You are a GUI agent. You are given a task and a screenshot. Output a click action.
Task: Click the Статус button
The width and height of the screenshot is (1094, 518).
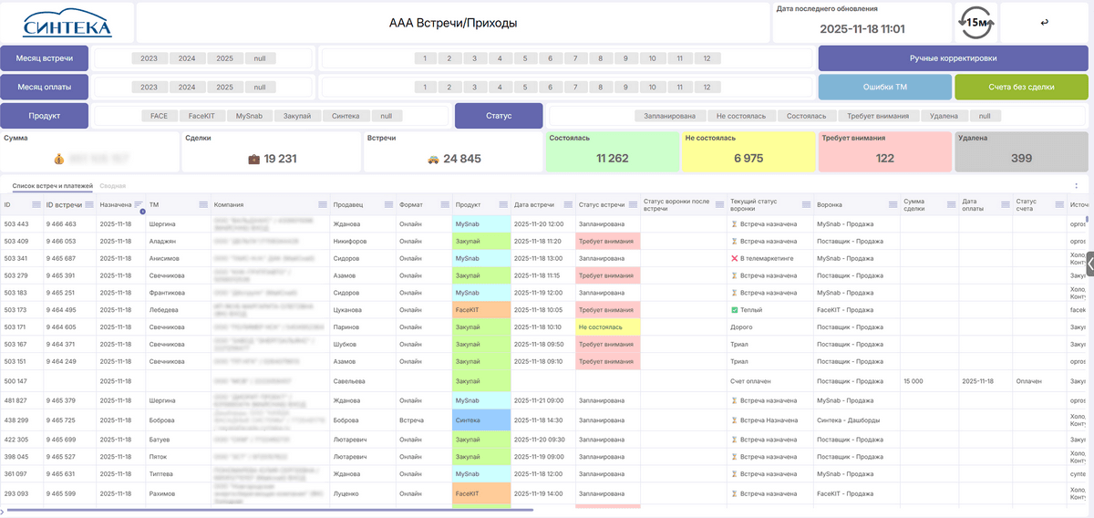[x=499, y=116]
